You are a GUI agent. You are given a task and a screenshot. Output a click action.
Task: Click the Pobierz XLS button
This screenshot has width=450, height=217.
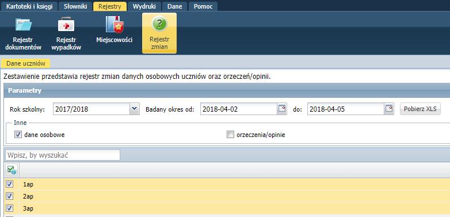click(420, 109)
